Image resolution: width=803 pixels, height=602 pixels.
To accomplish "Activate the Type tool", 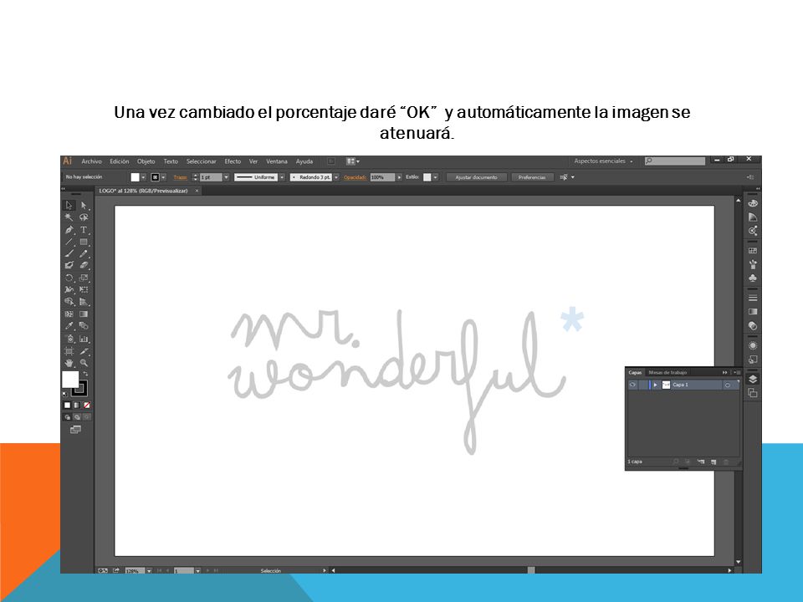I will (84, 230).
